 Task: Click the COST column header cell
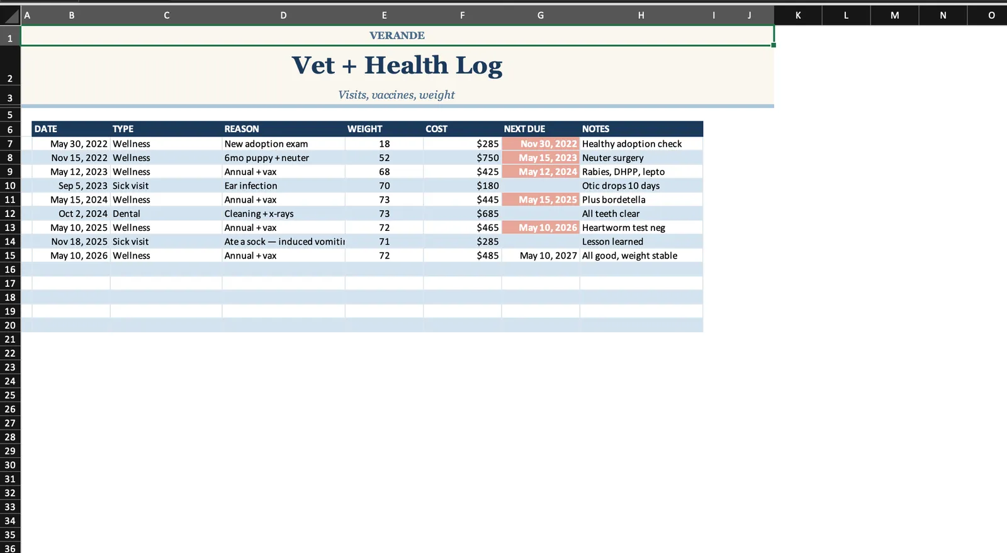click(x=463, y=129)
